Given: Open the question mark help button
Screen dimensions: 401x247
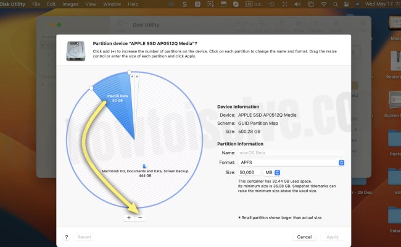Looking at the screenshot, I should point(67,237).
